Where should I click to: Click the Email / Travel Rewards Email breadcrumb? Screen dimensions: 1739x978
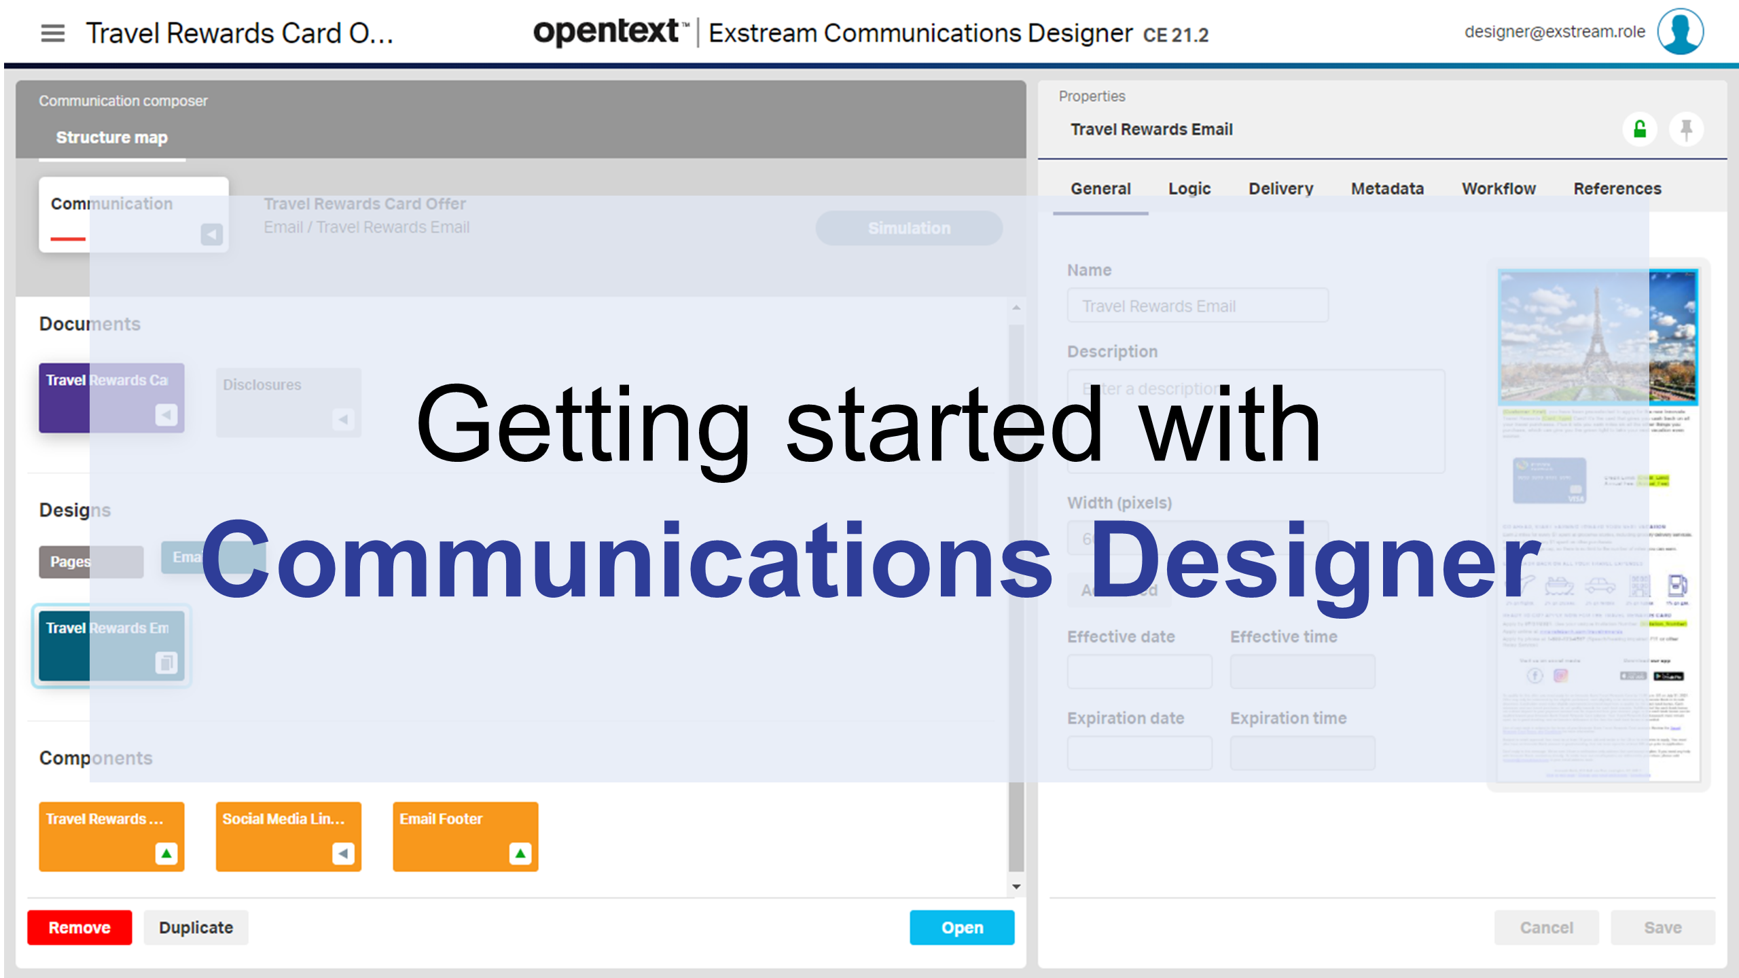(367, 228)
